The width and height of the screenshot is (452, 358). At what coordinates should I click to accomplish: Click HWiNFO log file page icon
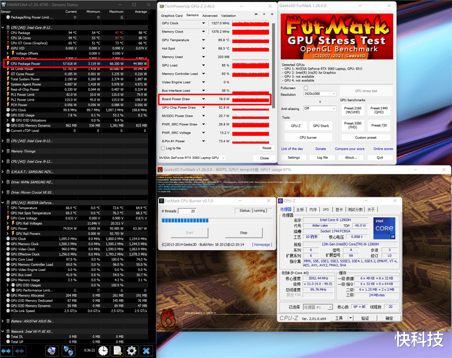(118, 351)
